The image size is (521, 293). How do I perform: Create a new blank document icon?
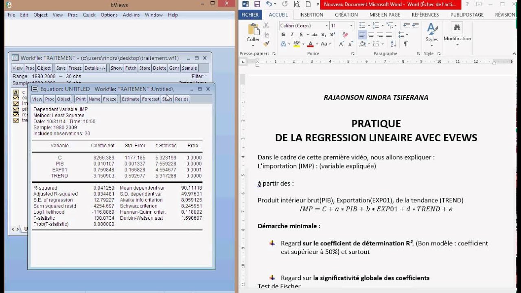coord(308,4)
